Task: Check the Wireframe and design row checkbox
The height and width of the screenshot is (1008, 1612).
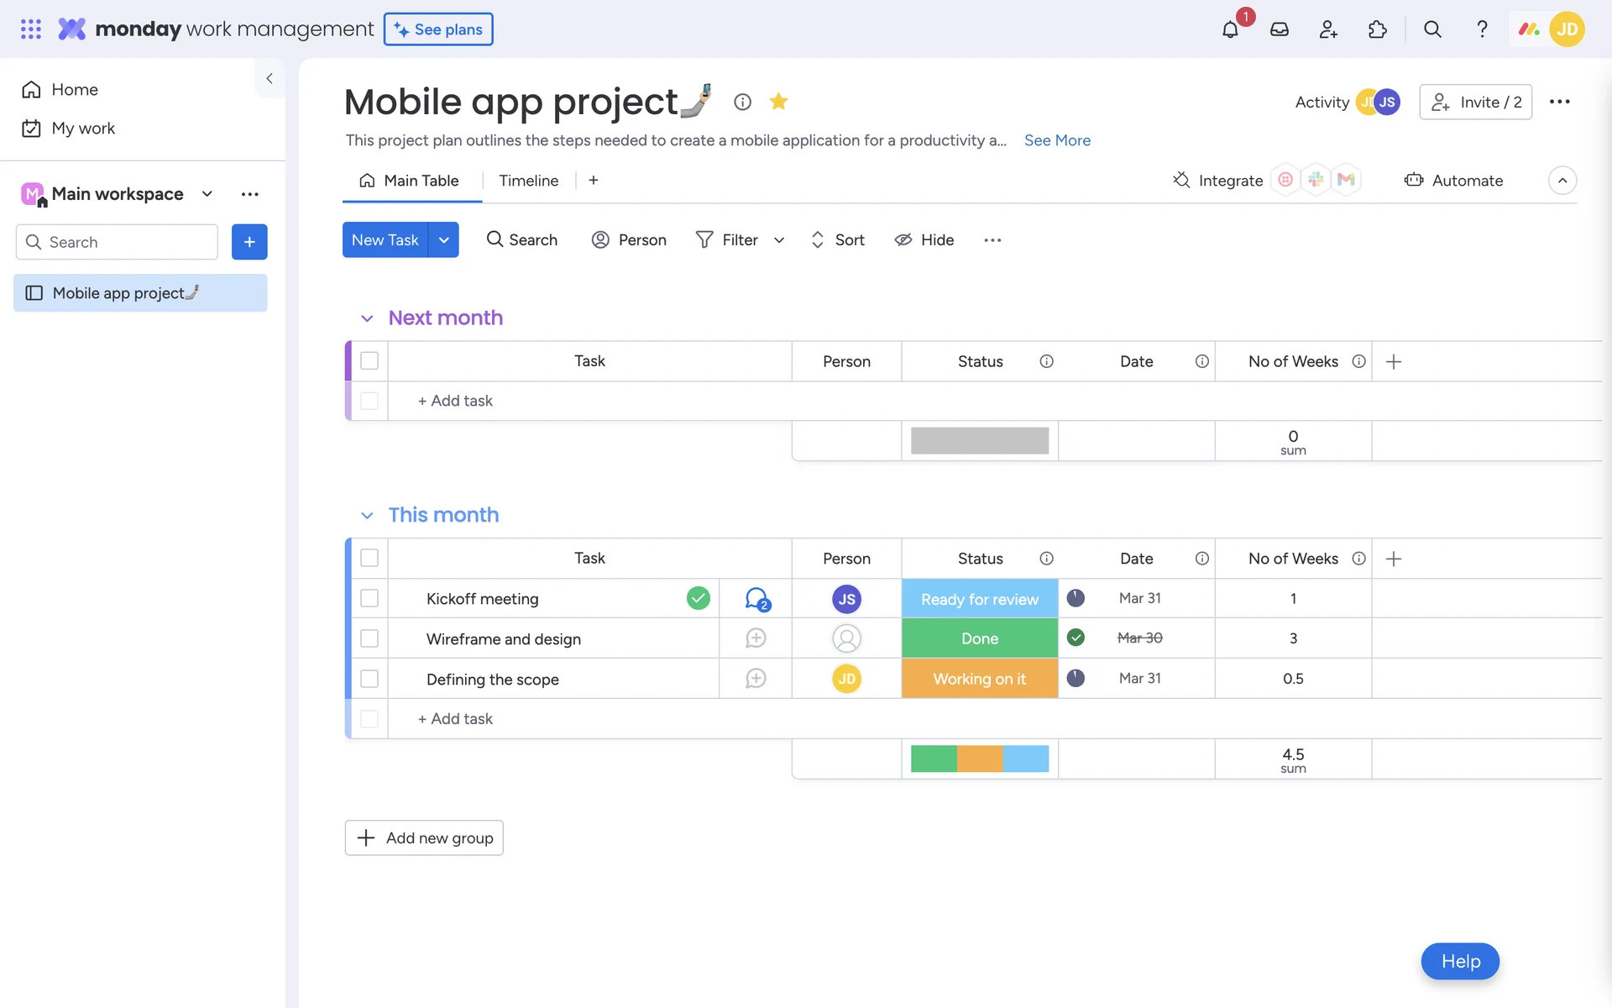Action: coord(369,638)
